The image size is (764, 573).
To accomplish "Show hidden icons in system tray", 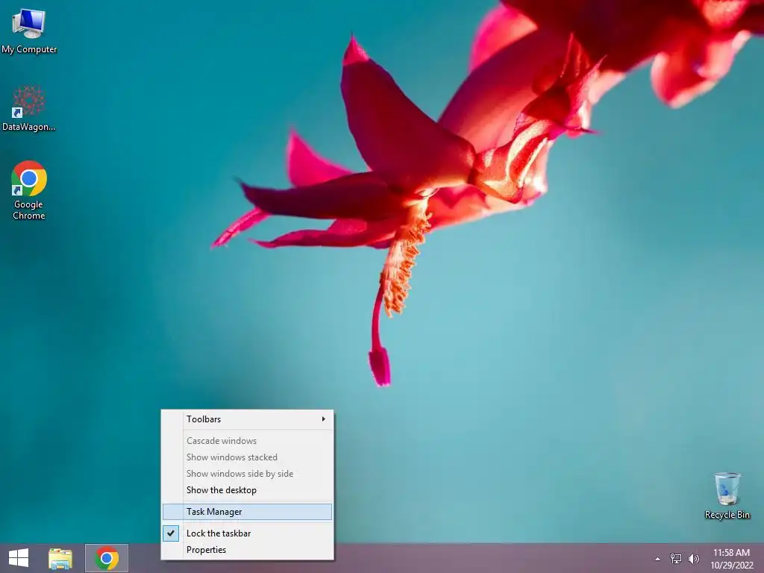I will [658, 559].
